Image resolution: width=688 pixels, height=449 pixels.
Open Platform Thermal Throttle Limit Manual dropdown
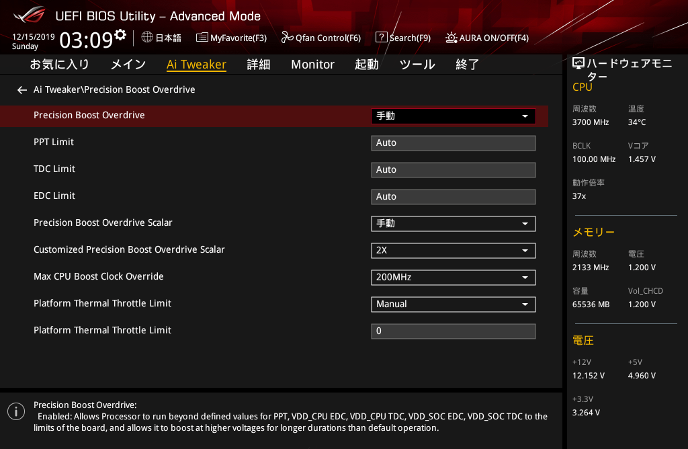453,304
